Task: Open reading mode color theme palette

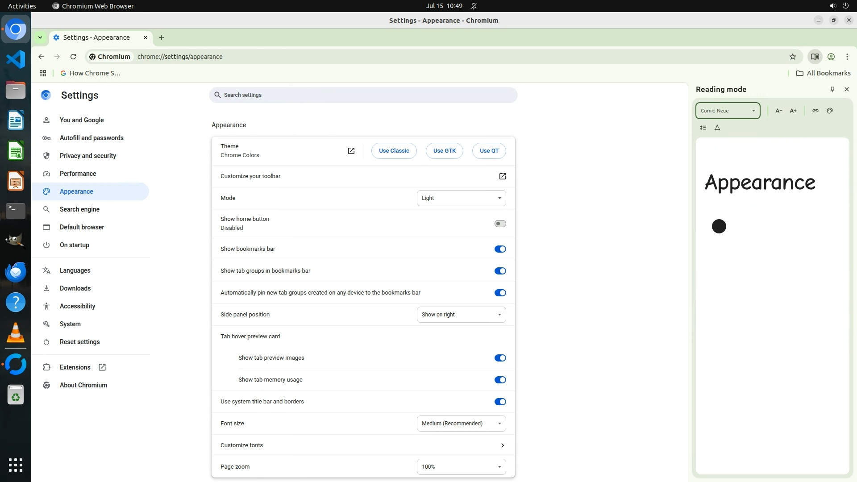Action: pos(830,111)
